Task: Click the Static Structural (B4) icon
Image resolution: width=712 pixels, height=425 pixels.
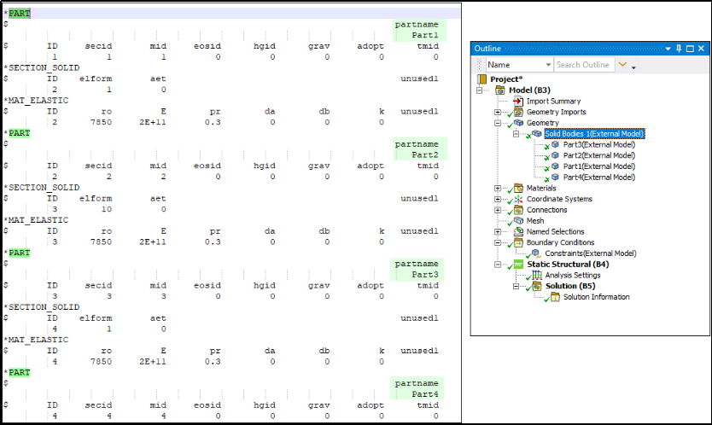Action: tap(518, 265)
